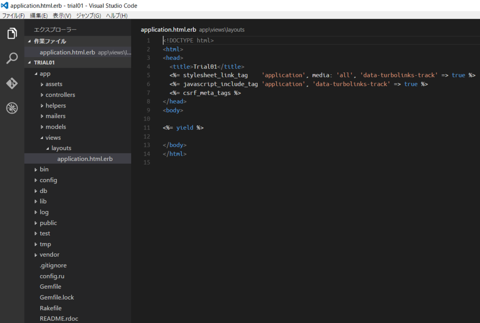The image size is (480, 323).
Task: Collapse the layouts folder
Action: 47,148
